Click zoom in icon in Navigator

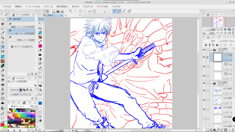pos(221,30)
